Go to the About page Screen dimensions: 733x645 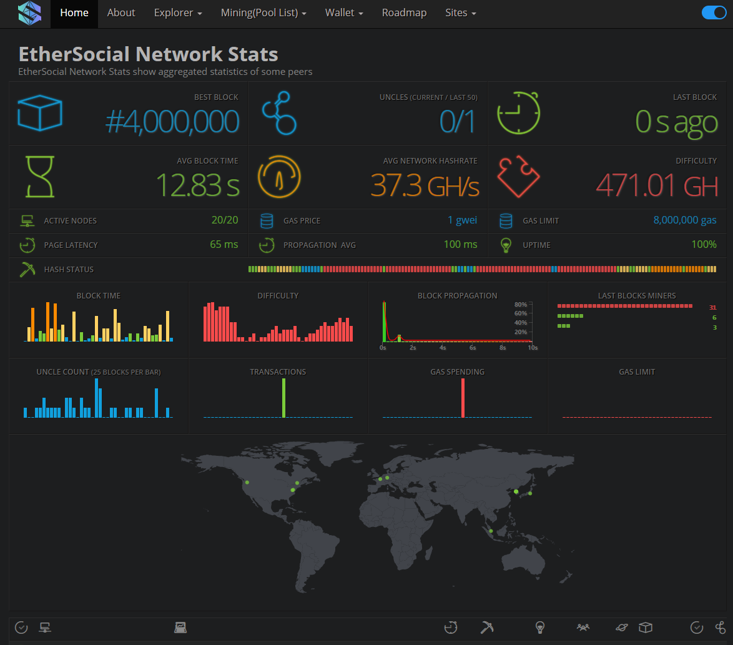[121, 13]
